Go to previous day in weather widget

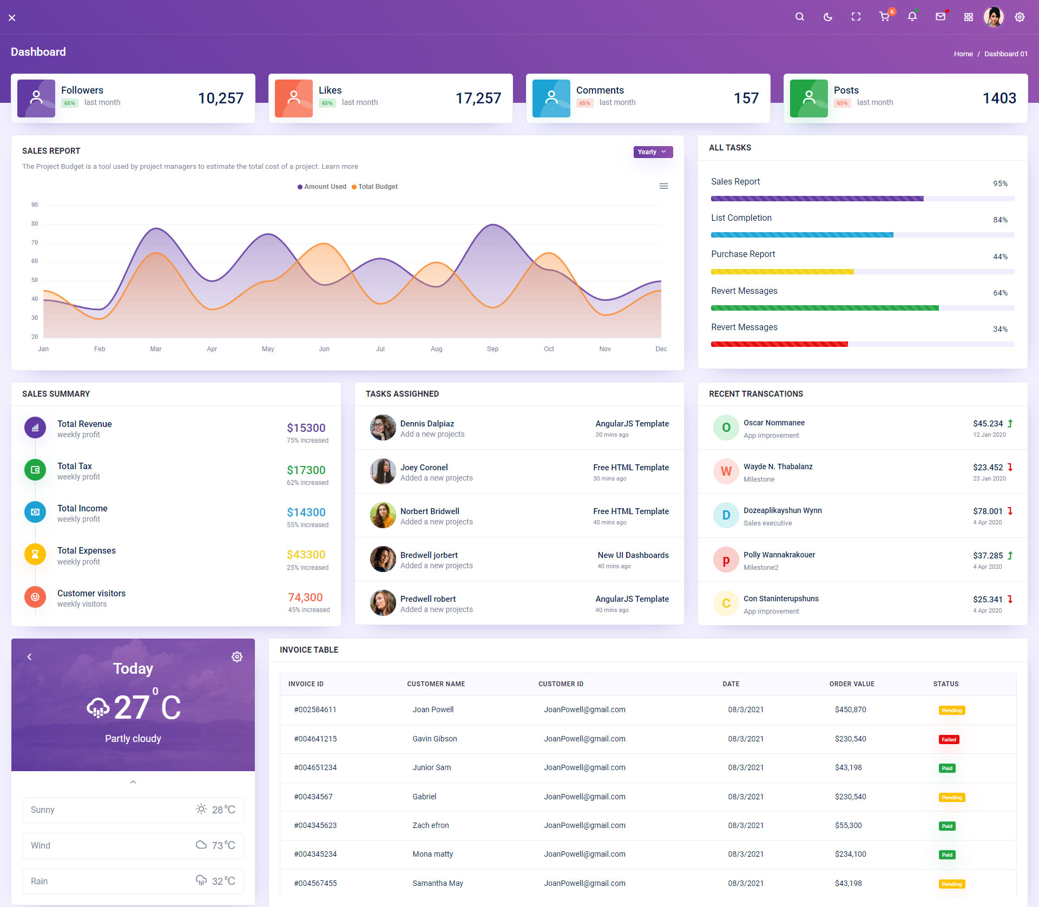[x=30, y=656]
